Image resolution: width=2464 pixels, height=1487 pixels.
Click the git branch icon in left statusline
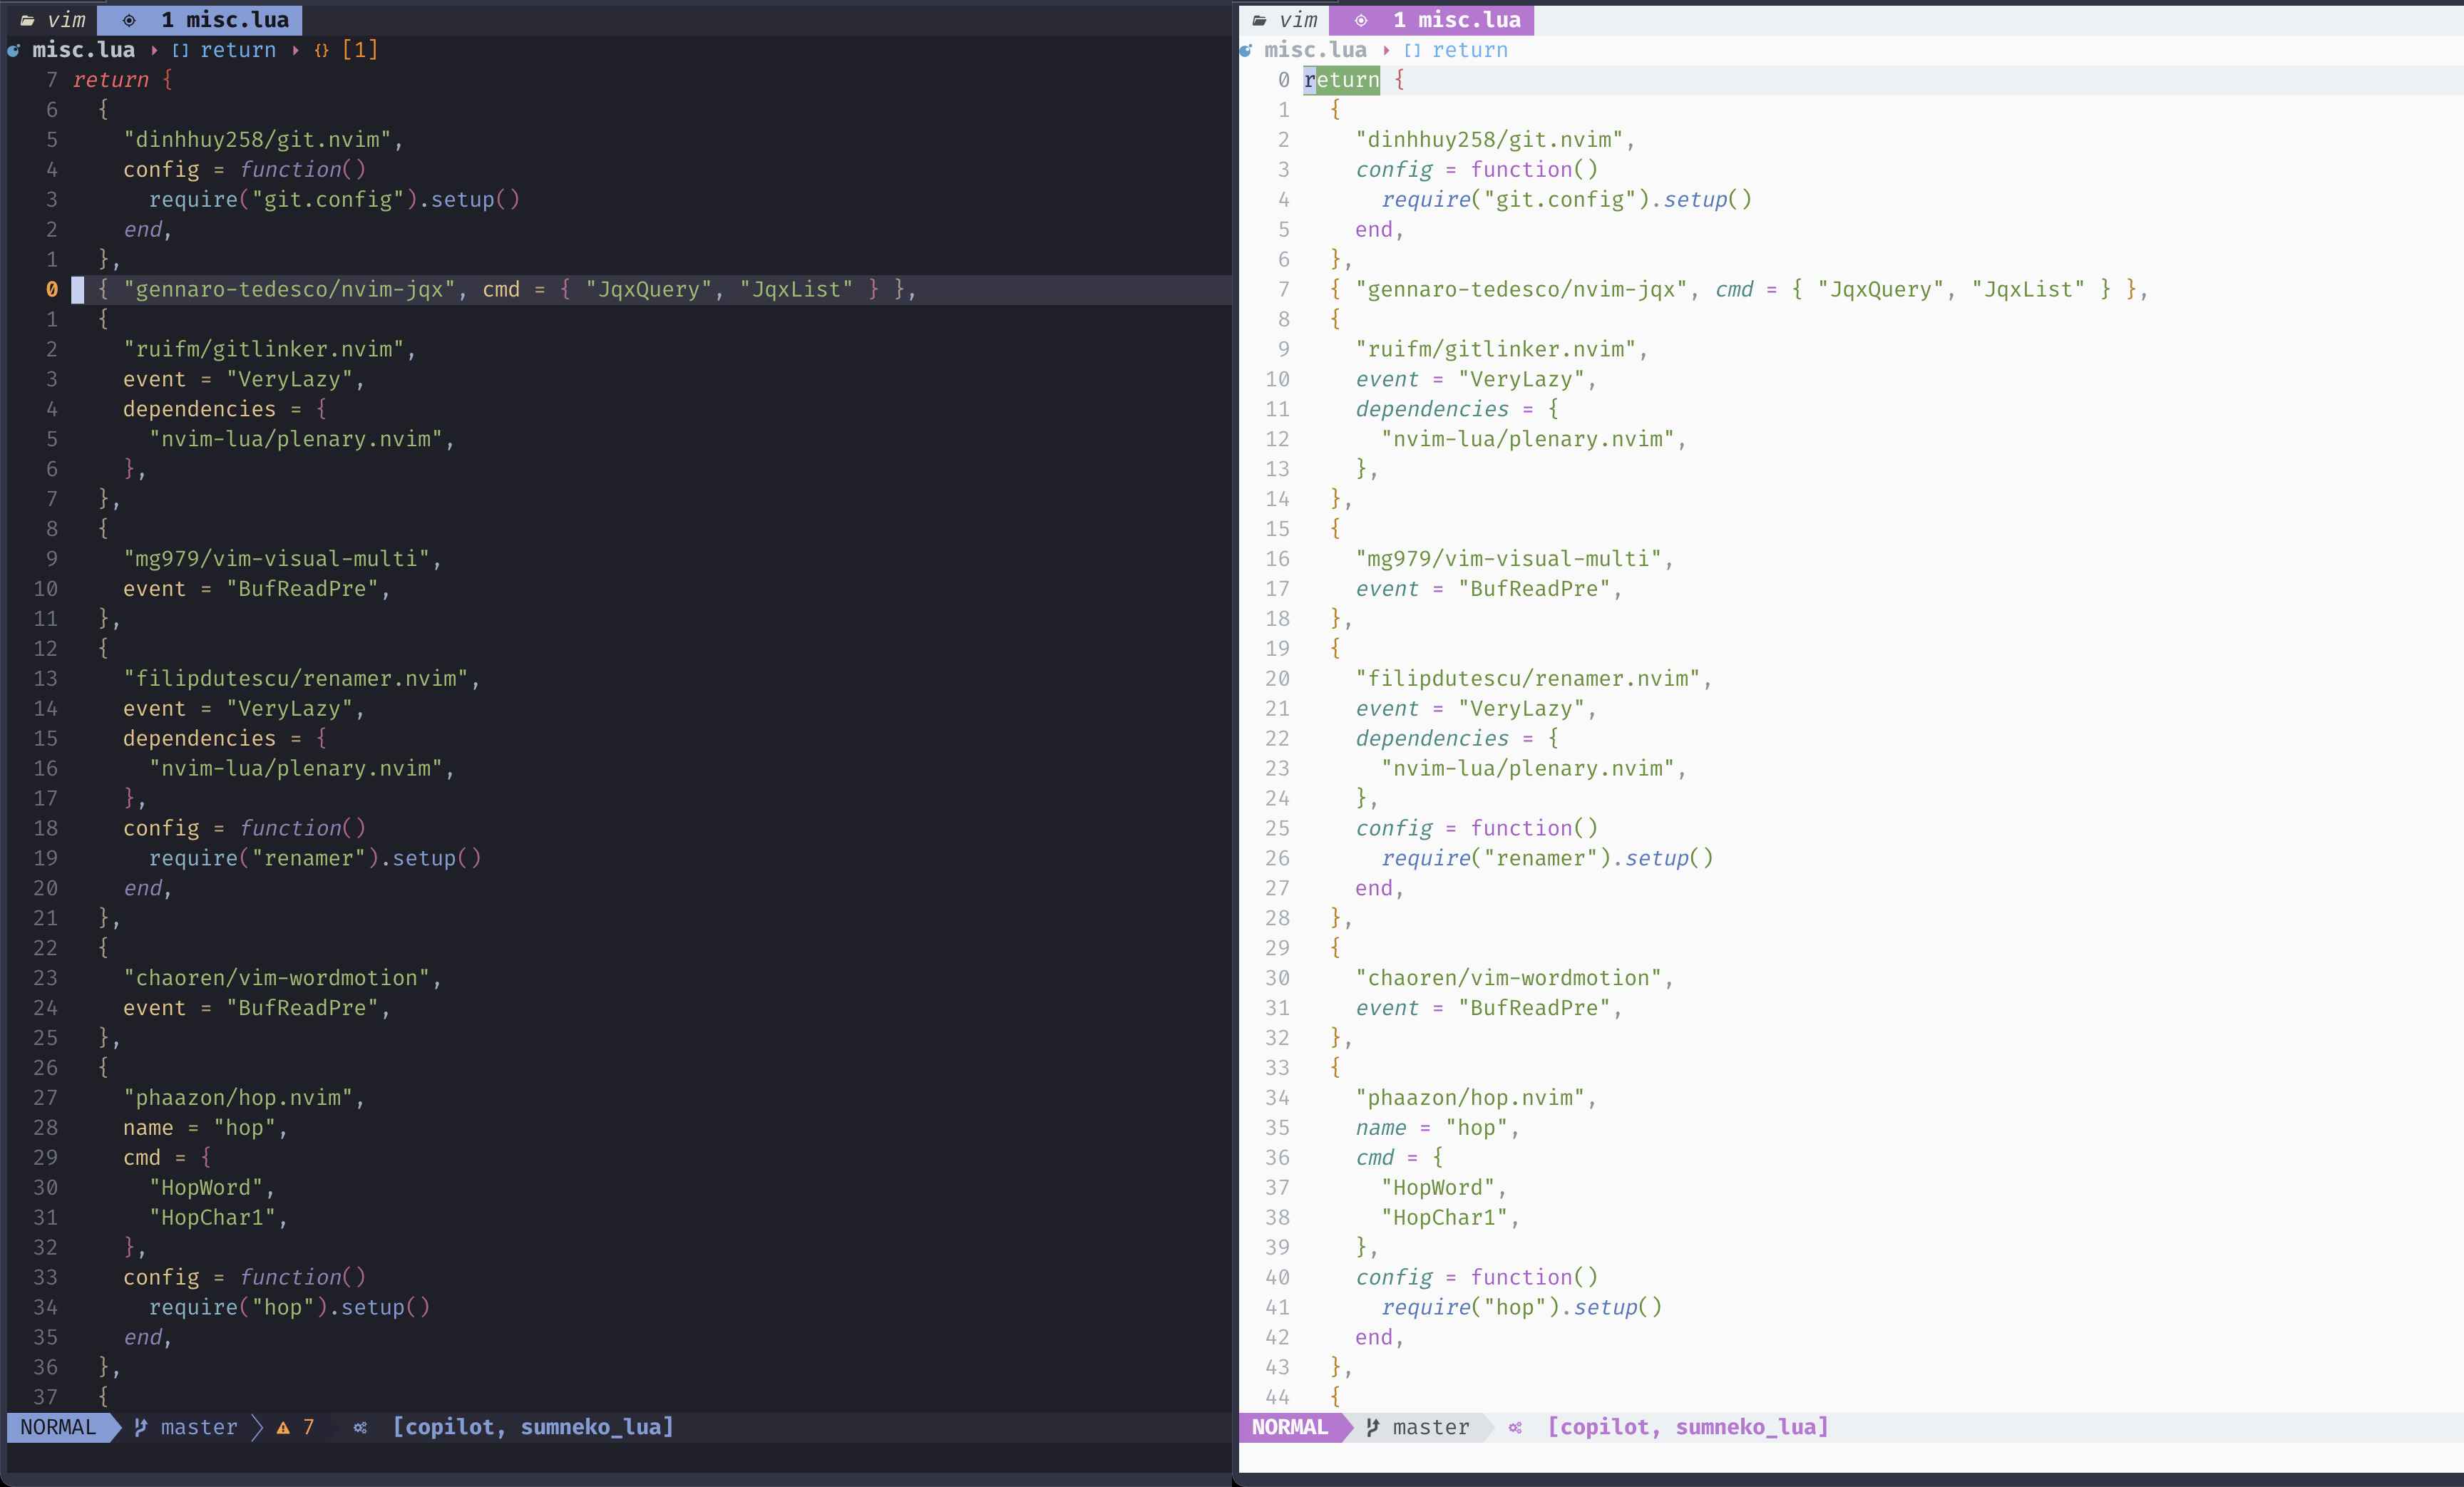pos(141,1428)
